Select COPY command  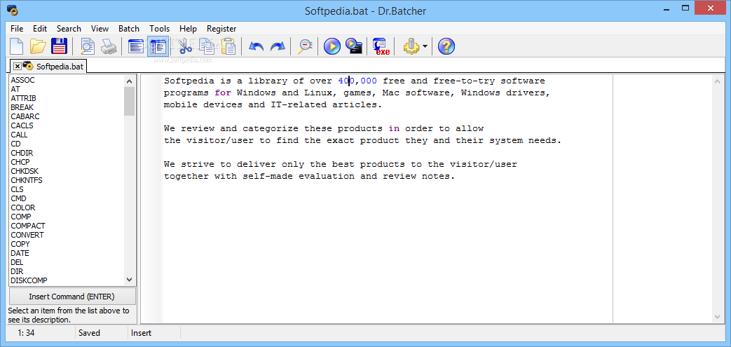(x=66, y=244)
